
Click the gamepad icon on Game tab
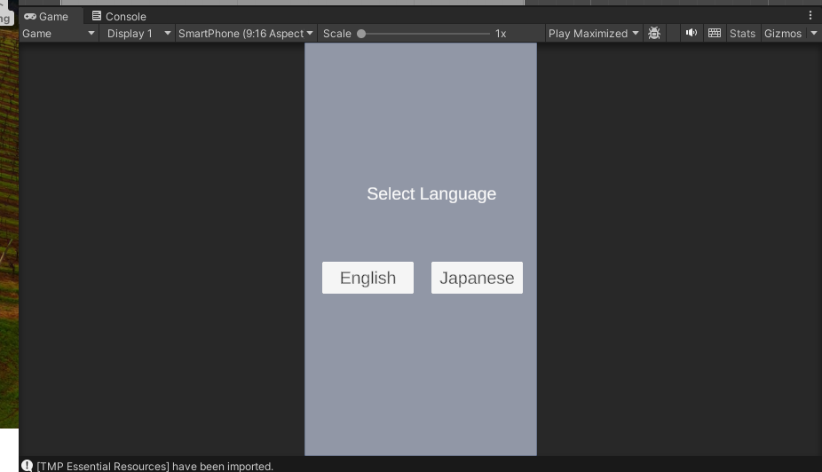(30, 16)
